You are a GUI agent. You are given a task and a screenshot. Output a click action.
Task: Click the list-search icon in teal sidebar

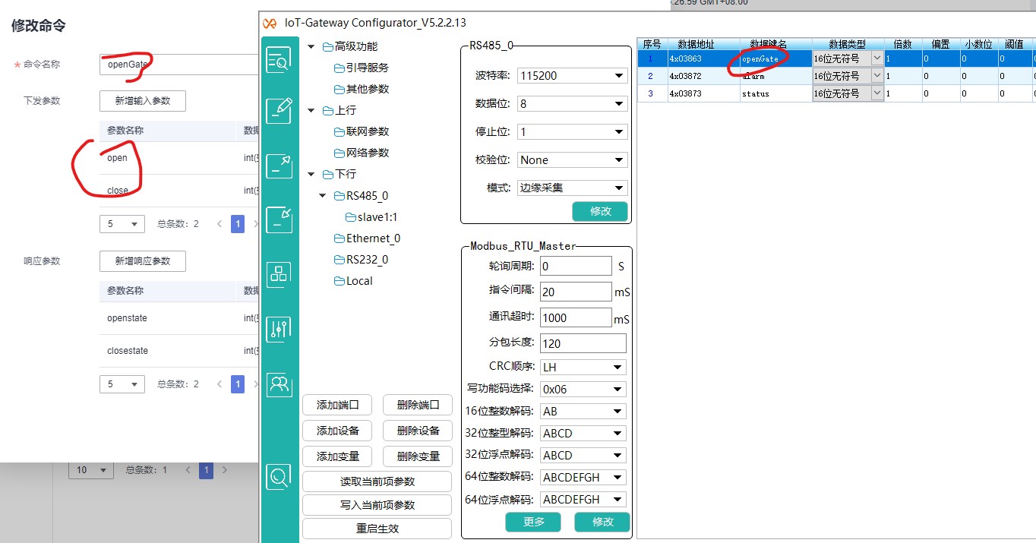pos(279,60)
